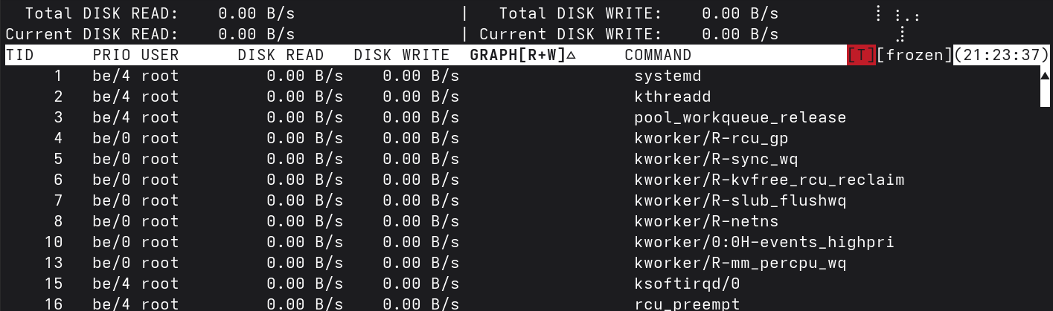1053x311 pixels.
Task: Click the red [T] indicator in header
Action: pyautogui.click(x=861, y=55)
